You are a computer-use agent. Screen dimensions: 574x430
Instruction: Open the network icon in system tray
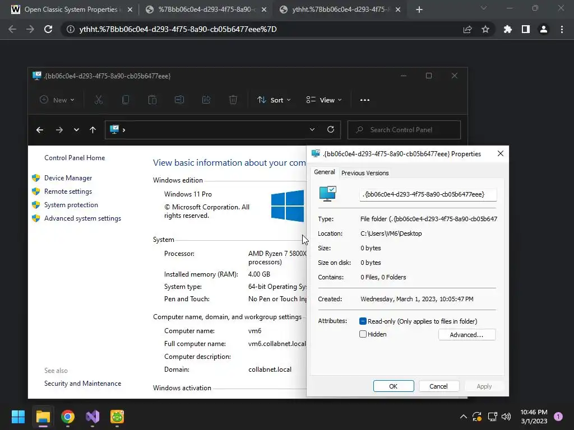(492, 417)
